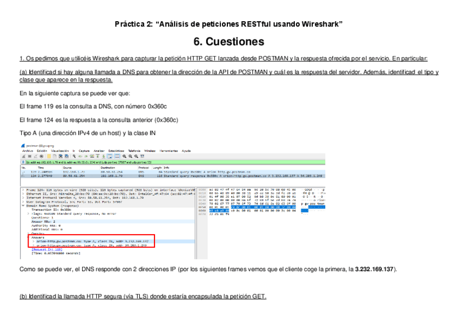Image resolution: width=458 pixels, height=324 pixels.
Task: Open the Herramientas menu
Action: [x=169, y=151]
